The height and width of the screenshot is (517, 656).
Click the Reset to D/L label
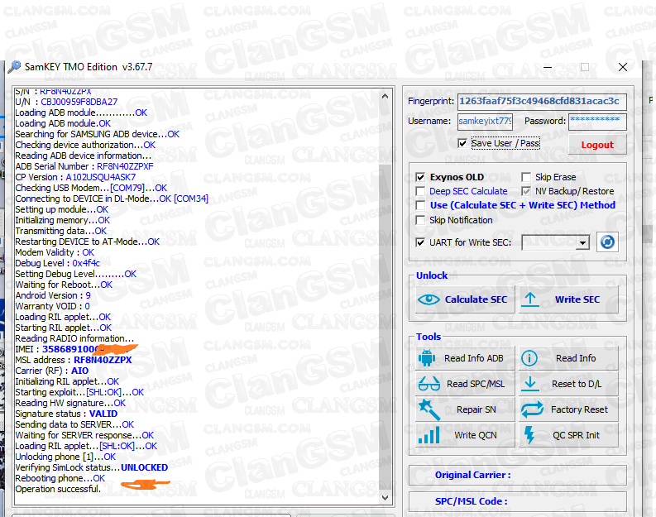coord(577,384)
